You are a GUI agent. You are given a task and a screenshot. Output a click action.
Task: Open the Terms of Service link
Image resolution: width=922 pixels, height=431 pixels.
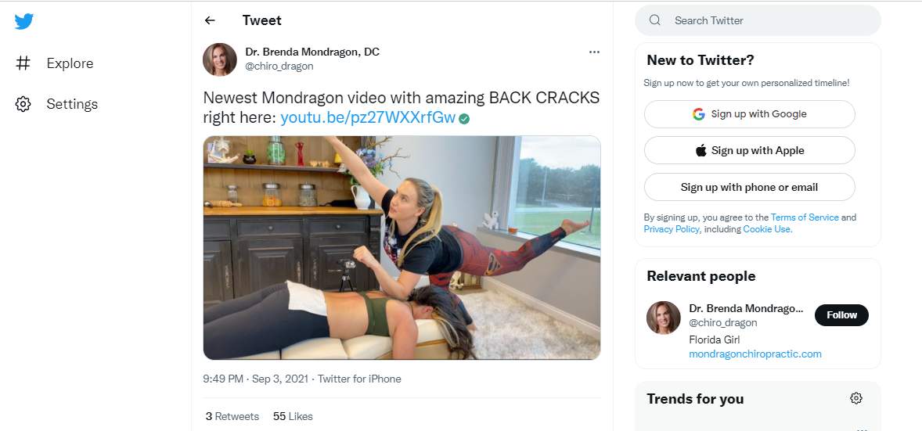tap(805, 217)
